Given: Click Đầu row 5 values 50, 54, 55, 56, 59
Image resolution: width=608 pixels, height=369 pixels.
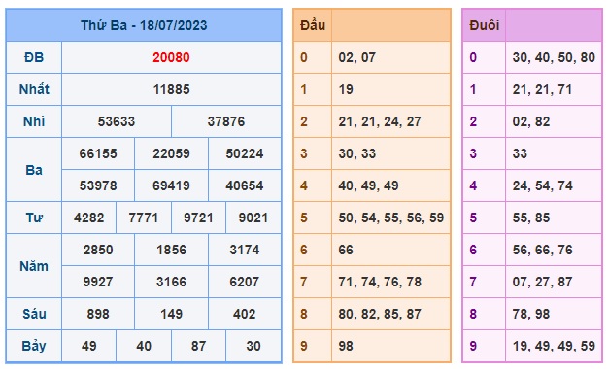Looking at the screenshot, I should [x=390, y=218].
